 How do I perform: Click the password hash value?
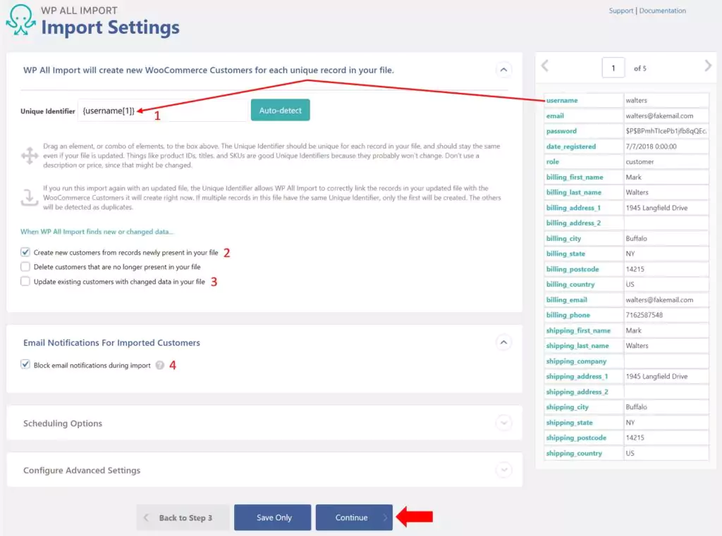(666, 131)
